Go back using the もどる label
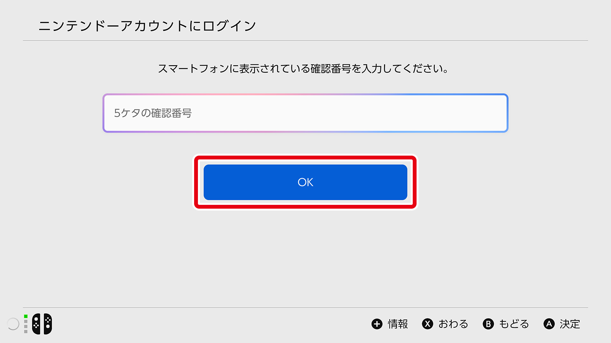 click(x=514, y=324)
